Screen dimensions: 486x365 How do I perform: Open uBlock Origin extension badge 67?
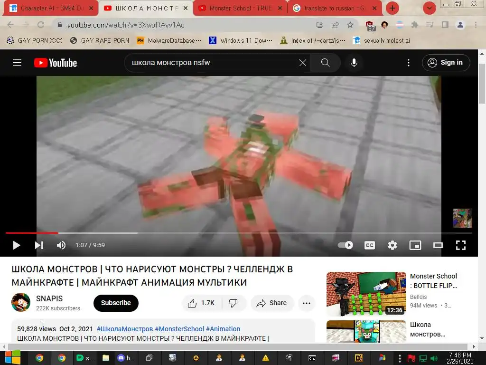370,26
